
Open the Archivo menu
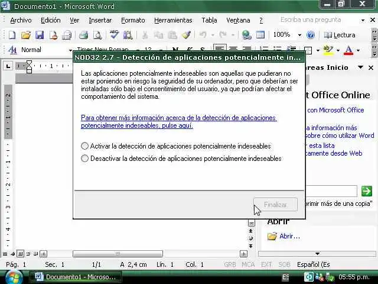coord(21,20)
